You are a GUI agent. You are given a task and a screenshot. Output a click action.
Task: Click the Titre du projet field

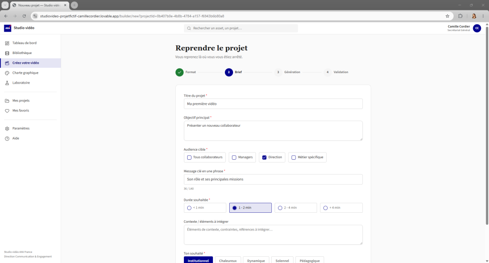(x=273, y=104)
